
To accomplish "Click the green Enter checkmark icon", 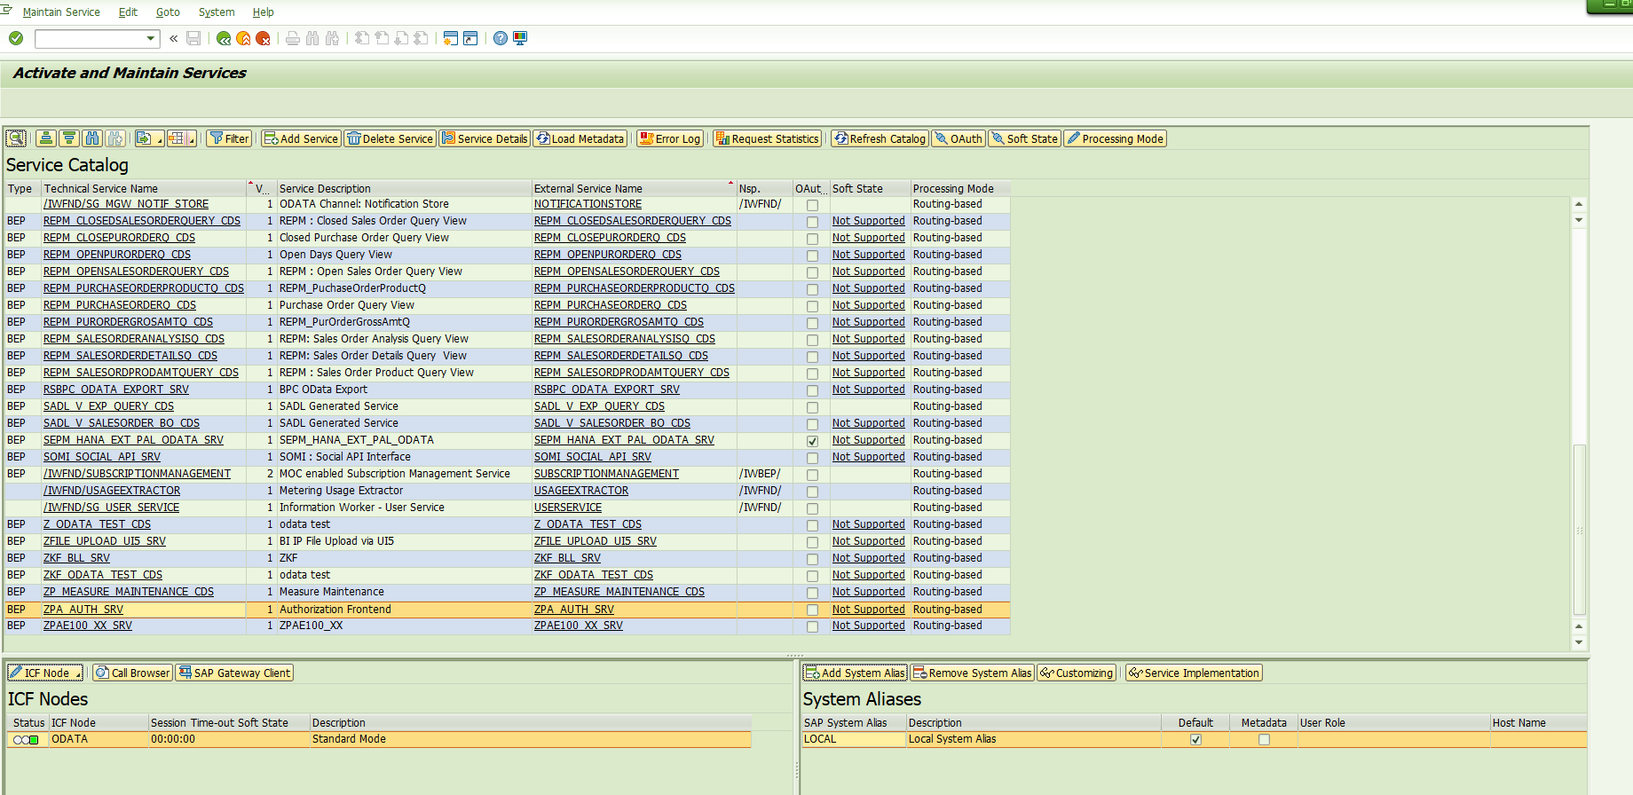I will pos(16,38).
